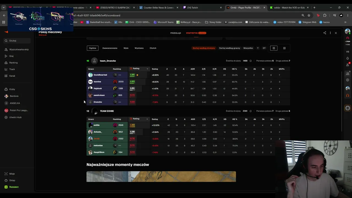Open Sklep in the sidebar

[x=10, y=180]
